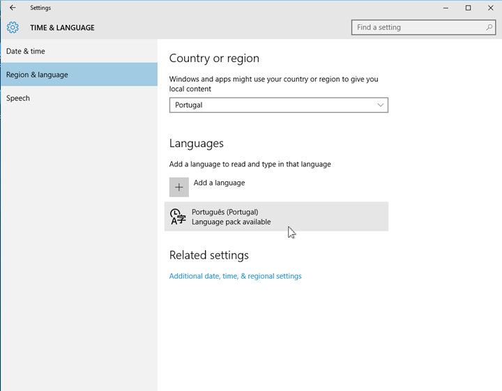Click the plus icon to add language

pos(179,187)
